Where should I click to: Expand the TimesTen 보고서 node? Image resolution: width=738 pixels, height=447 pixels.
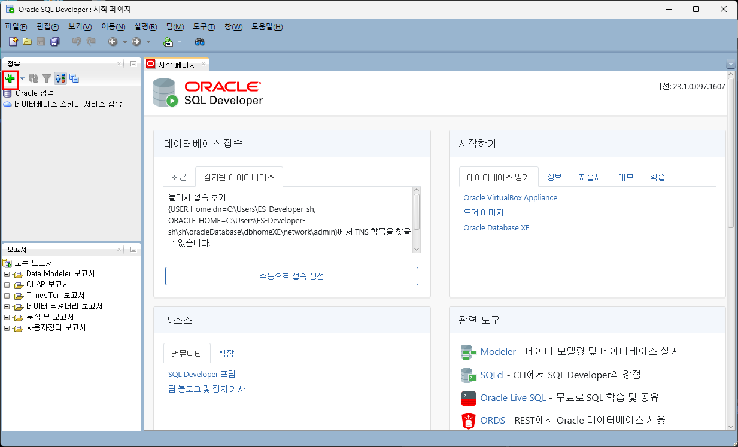tap(7, 296)
